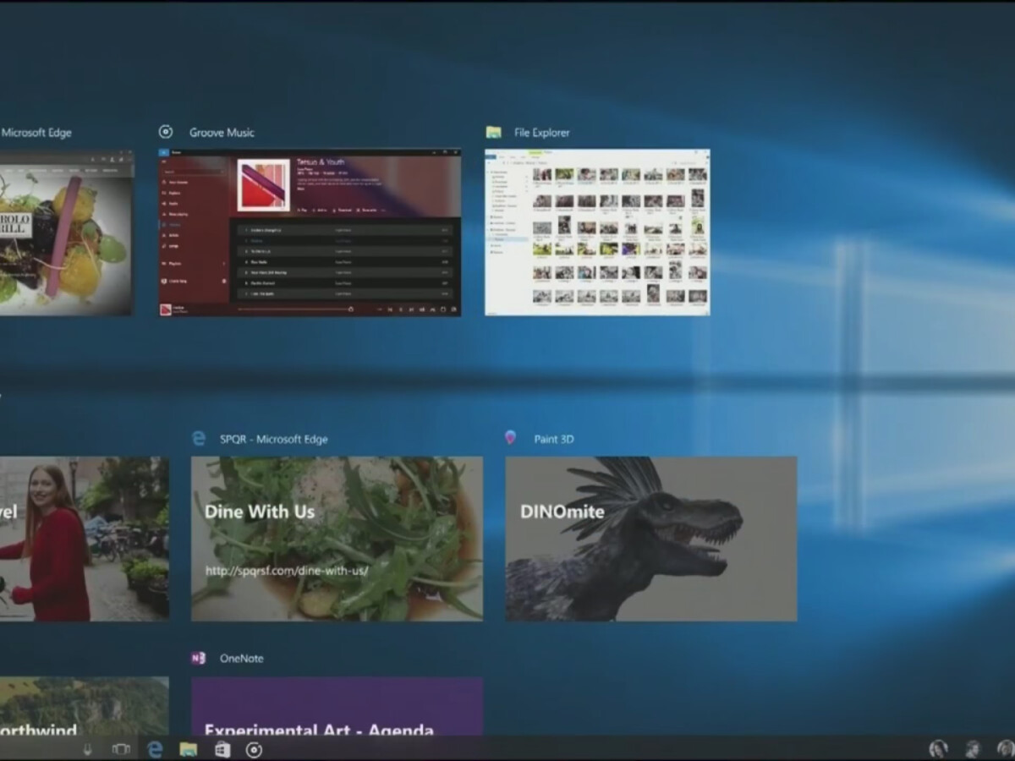Select the second pinned contact in taskbar
The height and width of the screenshot is (761, 1015).
(973, 749)
